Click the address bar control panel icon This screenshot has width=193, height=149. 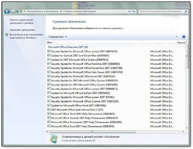pyautogui.click(x=21, y=11)
